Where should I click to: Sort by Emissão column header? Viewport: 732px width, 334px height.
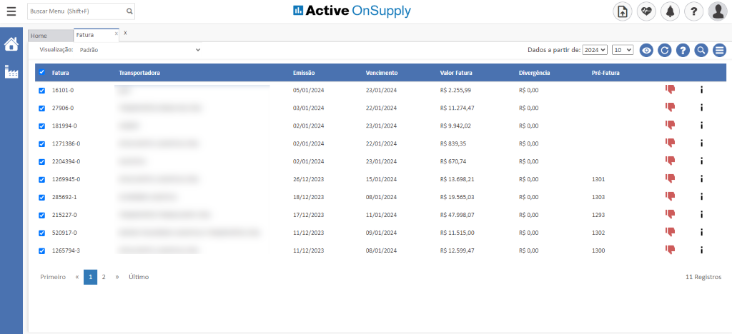click(304, 73)
